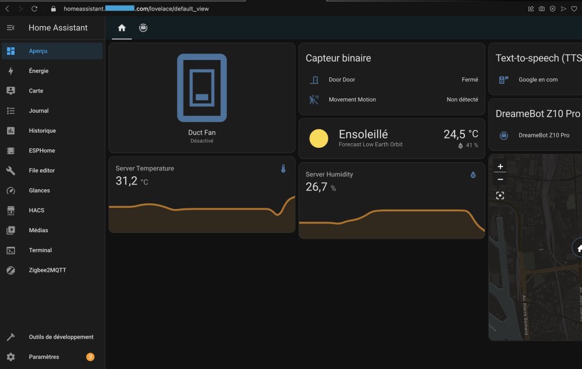582x369 pixels.
Task: Open the Historique panel
Action: [52, 131]
